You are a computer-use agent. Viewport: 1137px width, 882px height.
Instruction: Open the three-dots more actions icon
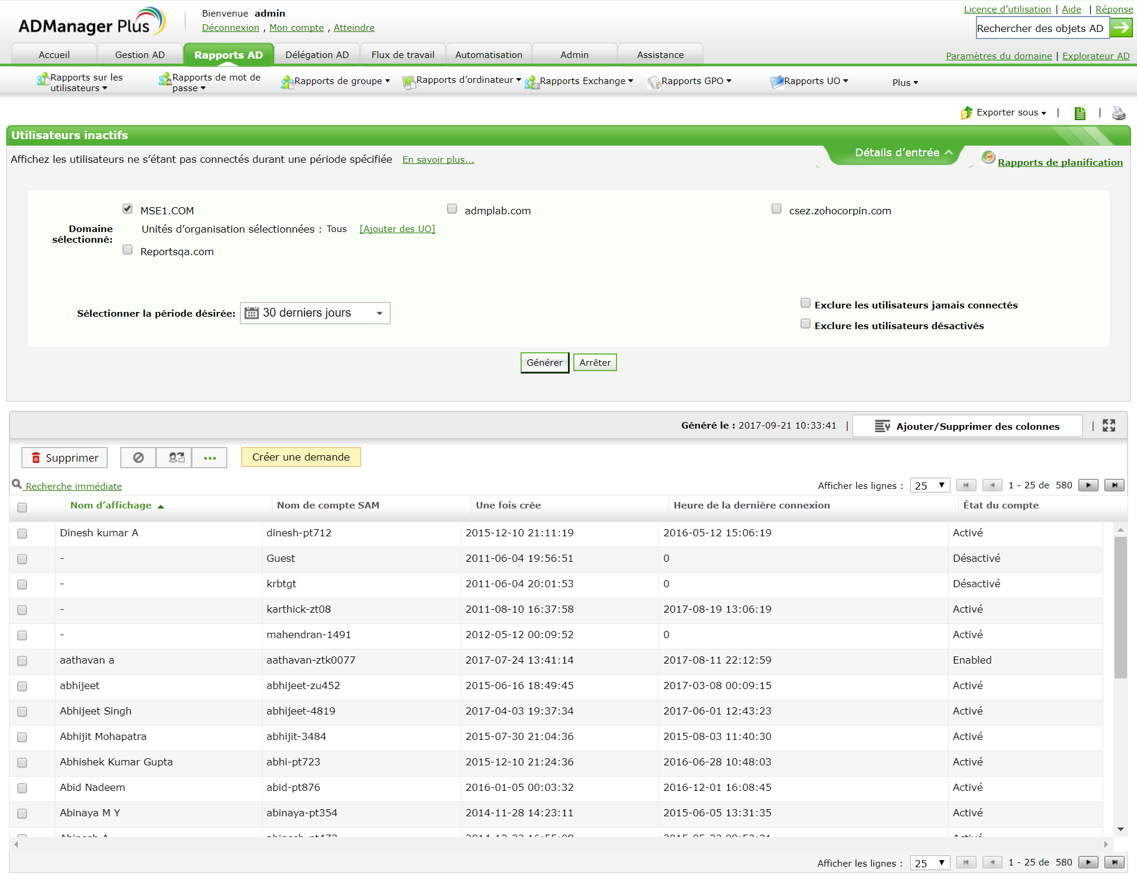point(210,458)
